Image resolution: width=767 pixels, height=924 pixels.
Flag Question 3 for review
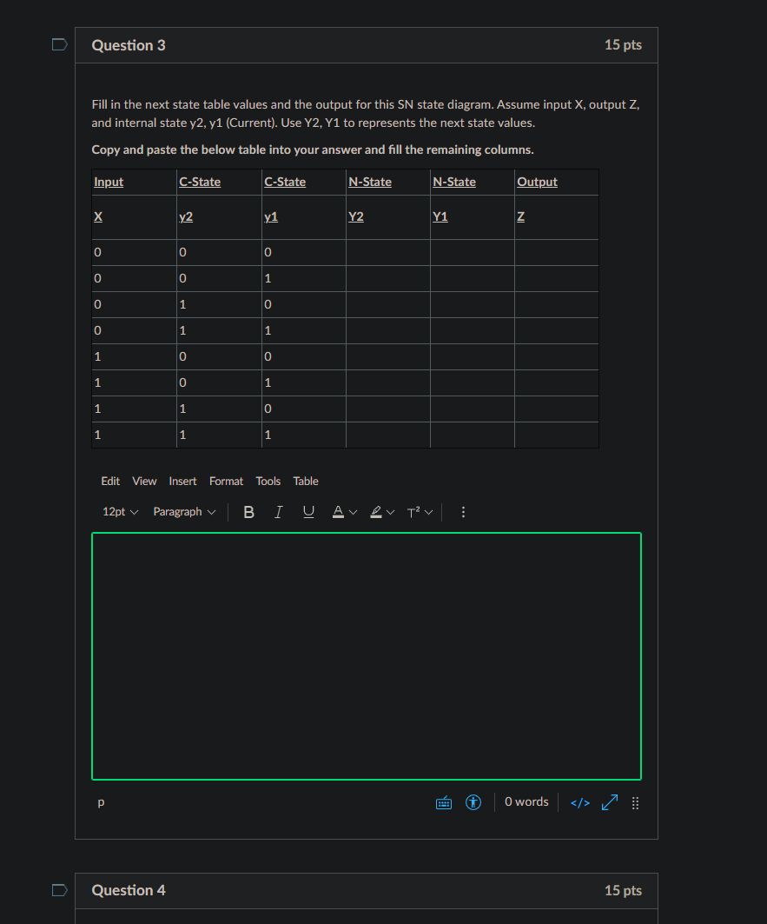[x=59, y=44]
